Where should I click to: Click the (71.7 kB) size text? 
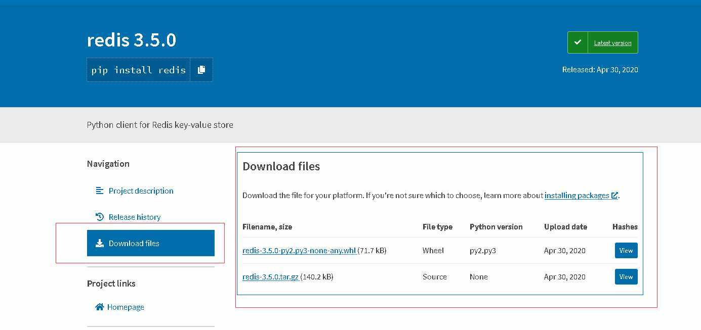(x=372, y=250)
